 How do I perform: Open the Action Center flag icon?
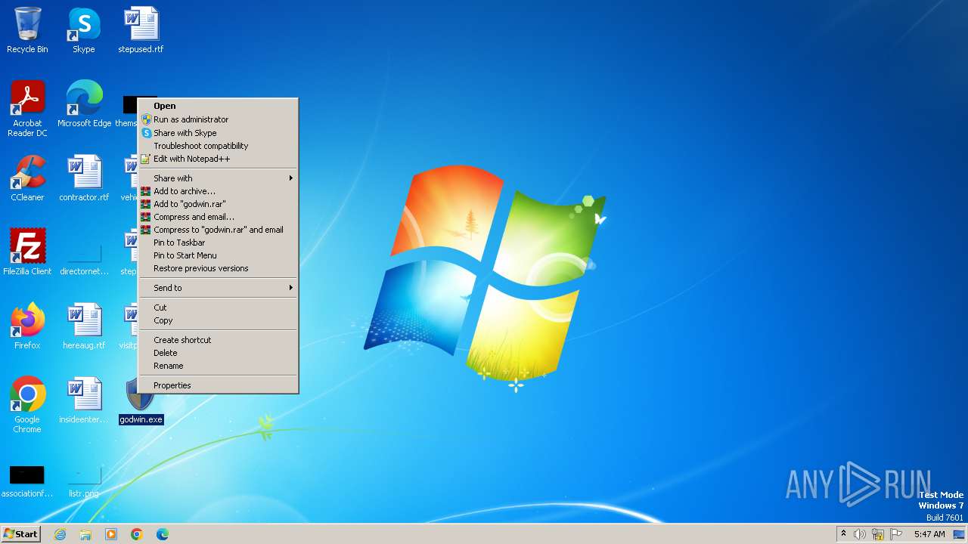896,534
